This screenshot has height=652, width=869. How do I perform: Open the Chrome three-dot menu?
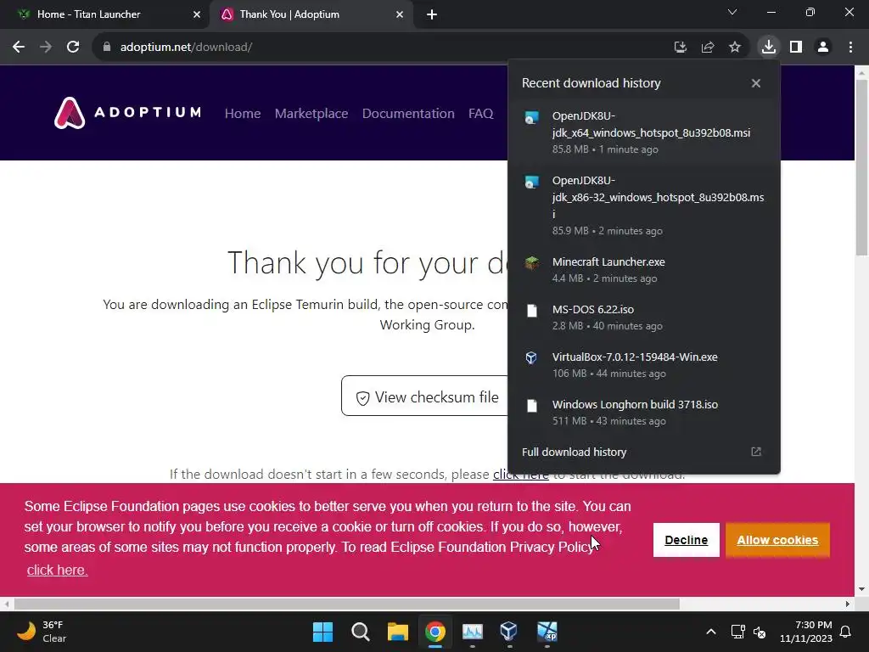tap(850, 48)
